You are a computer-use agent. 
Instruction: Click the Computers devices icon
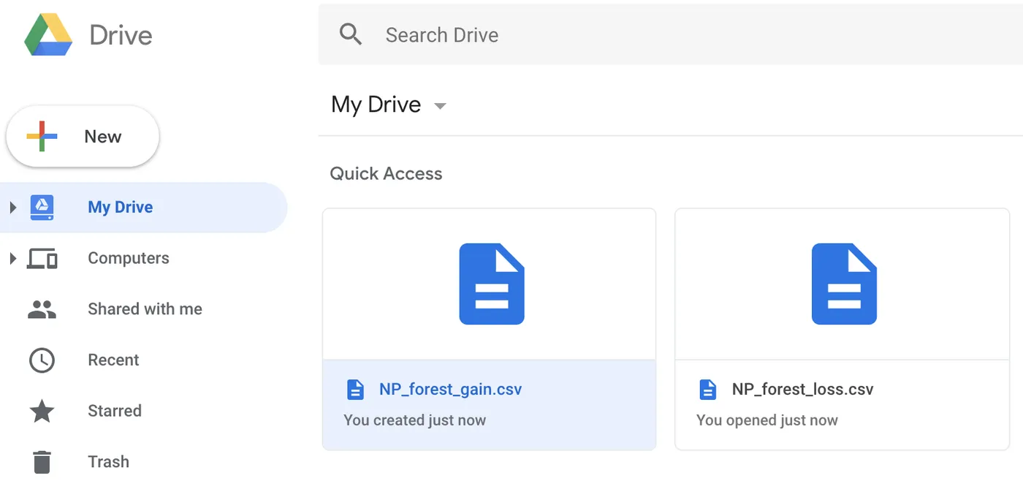point(42,258)
